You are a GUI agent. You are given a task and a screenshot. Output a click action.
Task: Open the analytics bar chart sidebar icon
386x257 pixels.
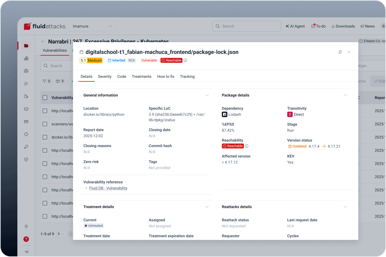[x=26, y=58]
